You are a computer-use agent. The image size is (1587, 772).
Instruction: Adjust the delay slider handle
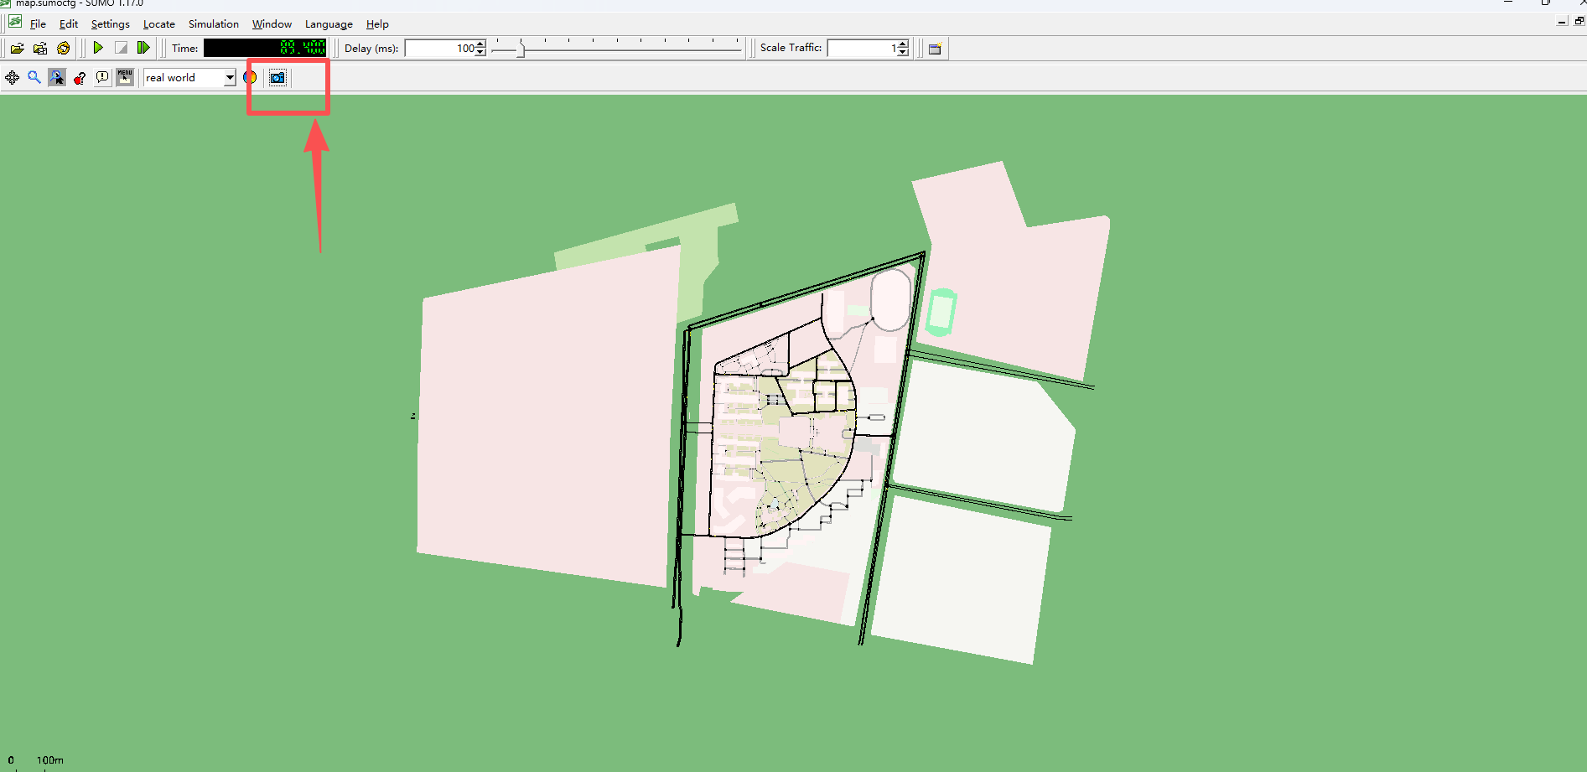pos(521,49)
